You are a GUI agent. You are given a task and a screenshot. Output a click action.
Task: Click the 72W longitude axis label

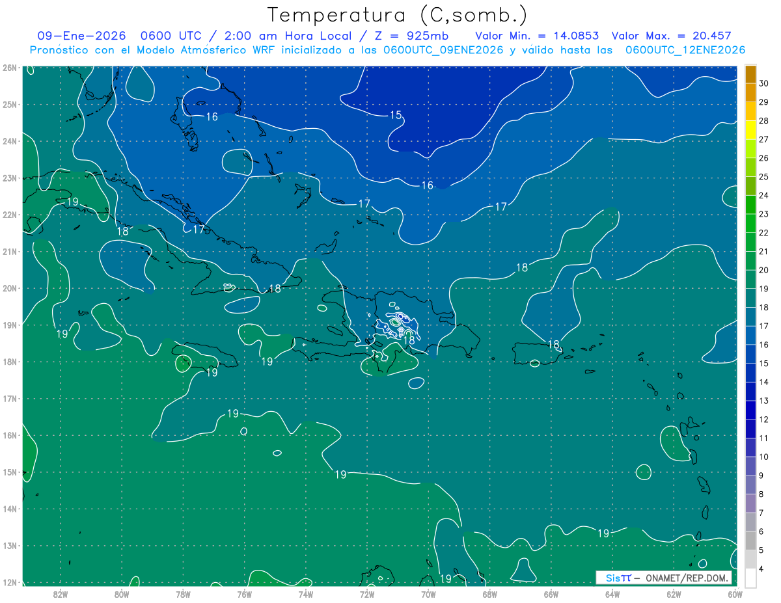(x=367, y=594)
